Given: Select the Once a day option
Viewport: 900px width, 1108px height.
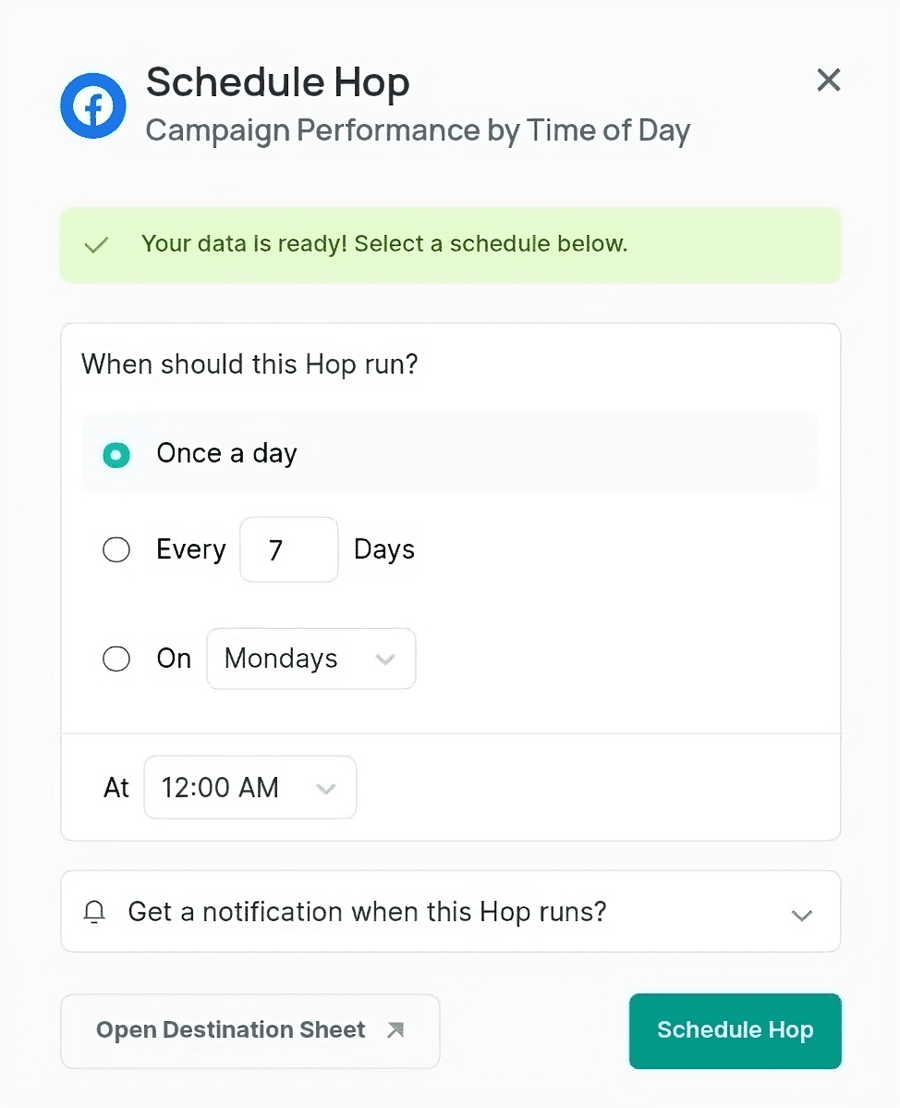Looking at the screenshot, I should tap(116, 454).
